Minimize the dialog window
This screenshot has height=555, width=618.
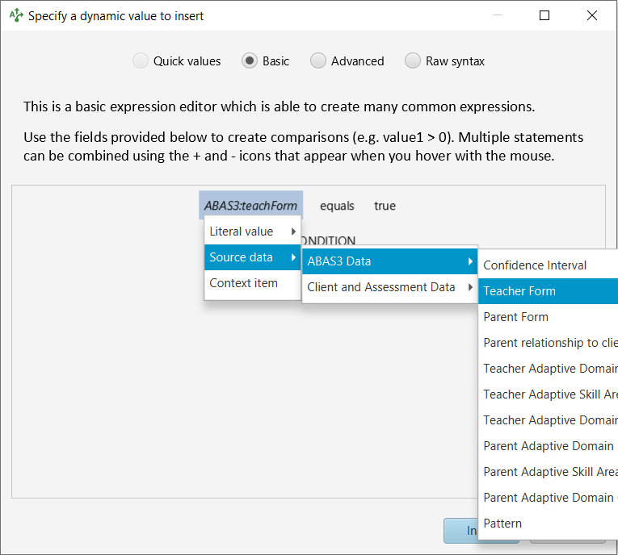click(498, 15)
